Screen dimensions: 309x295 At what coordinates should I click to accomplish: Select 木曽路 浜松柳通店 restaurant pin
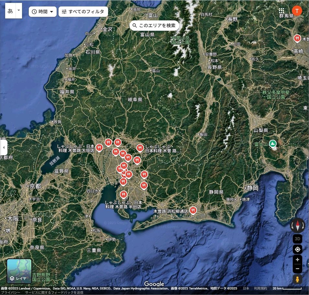193,211
